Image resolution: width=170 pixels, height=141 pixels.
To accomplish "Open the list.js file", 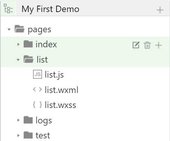I will (54, 75).
